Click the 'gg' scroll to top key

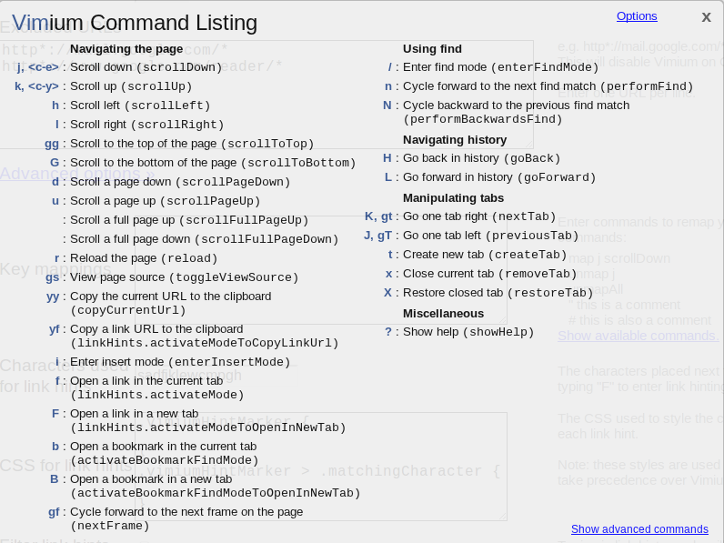pyautogui.click(x=52, y=144)
